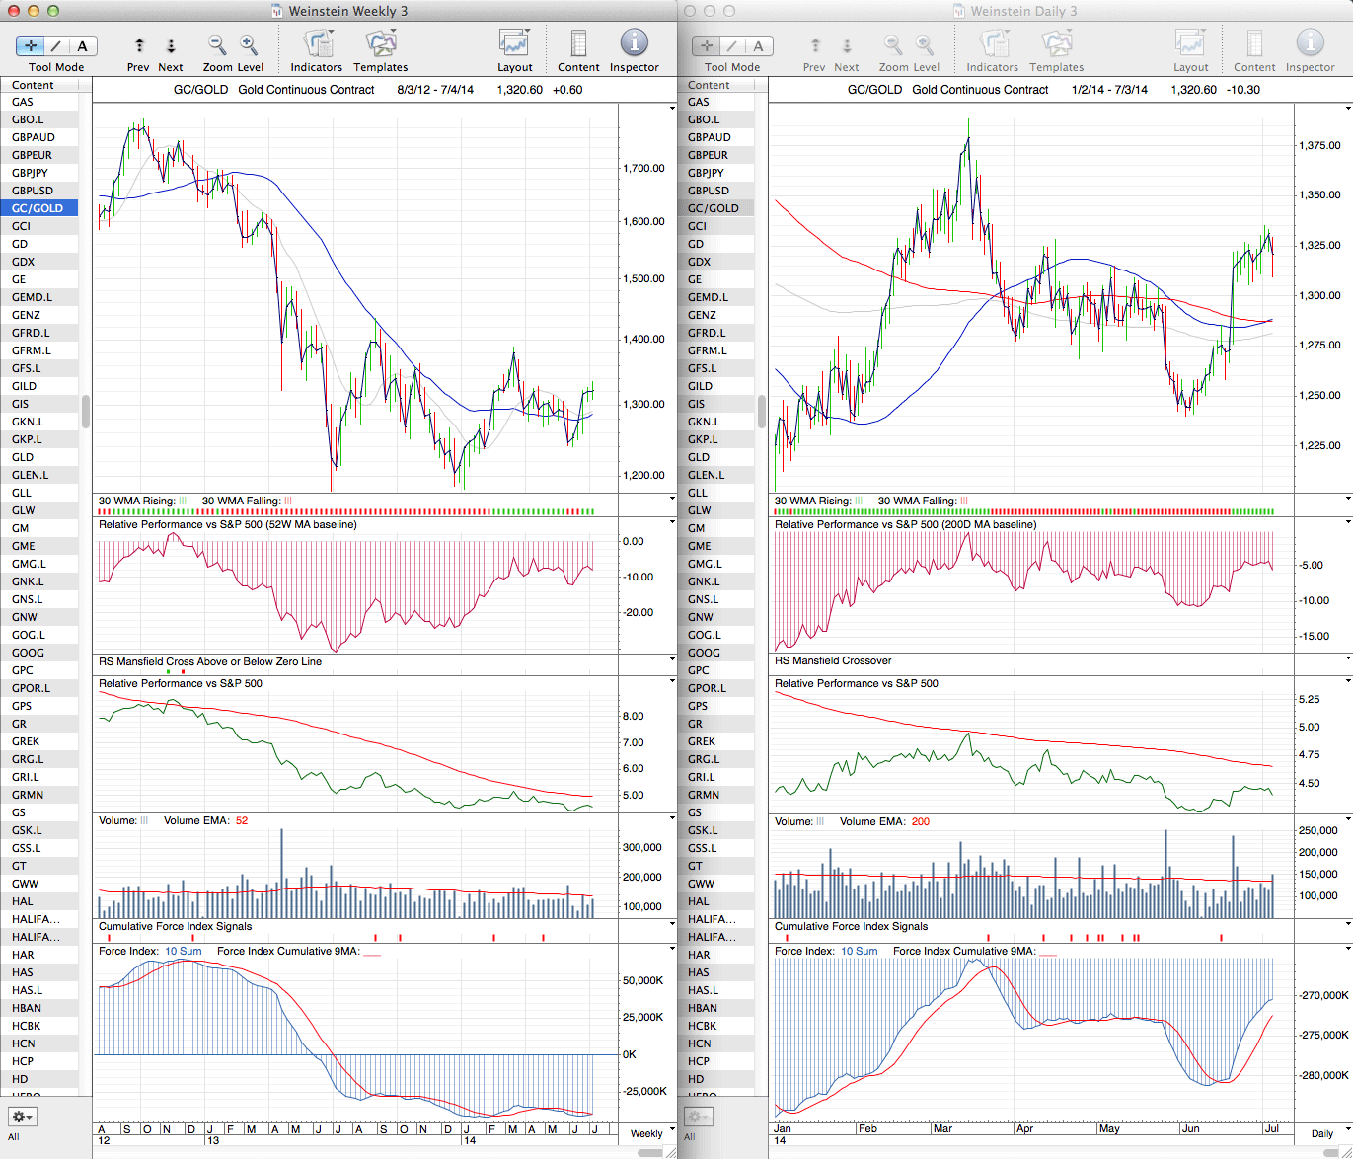
Task: Click Zoom in magnifier in Weinstein Weekly window
Action: pyautogui.click(x=249, y=45)
